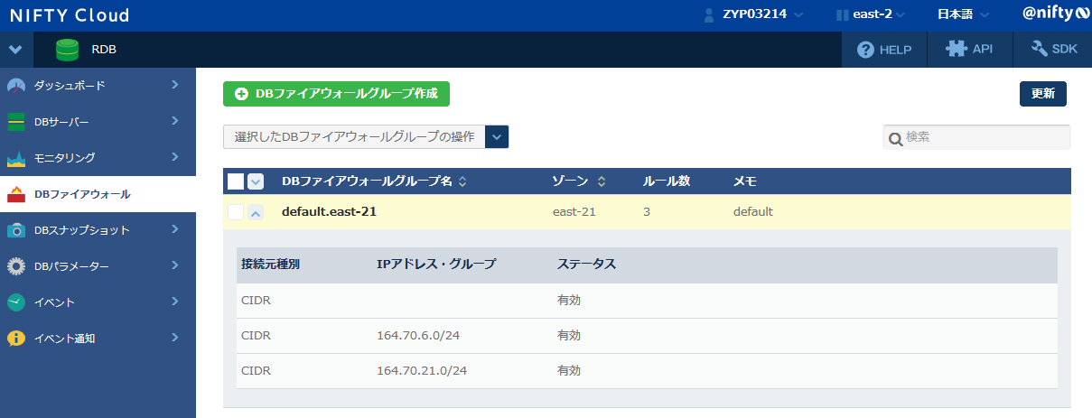Open the DBスナップショット menu item
The image size is (1092, 418).
[x=98, y=230]
